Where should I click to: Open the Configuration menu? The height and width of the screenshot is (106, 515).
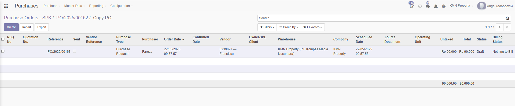[x=122, y=6]
